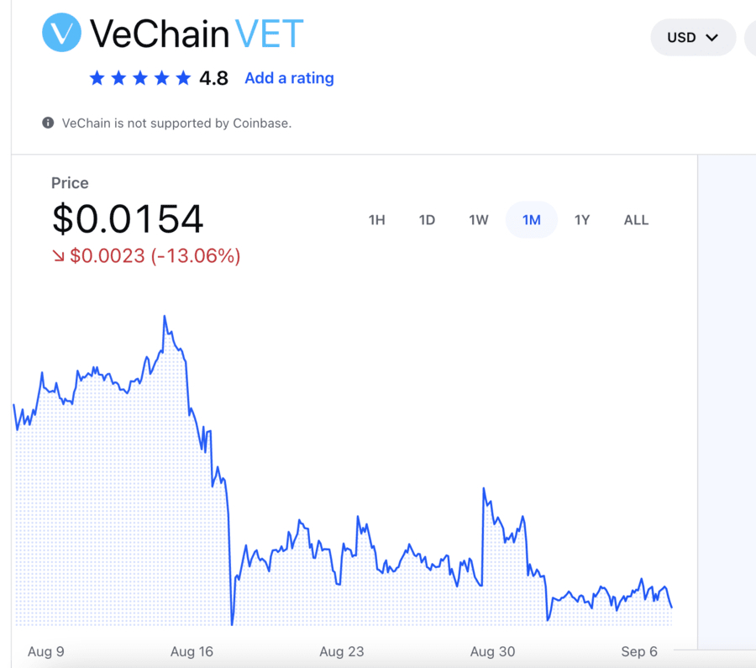Select the 1D time range
756x668 pixels.
(x=427, y=220)
